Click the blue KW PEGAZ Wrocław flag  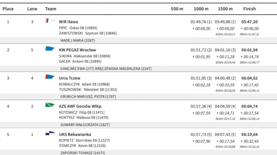(50, 49)
